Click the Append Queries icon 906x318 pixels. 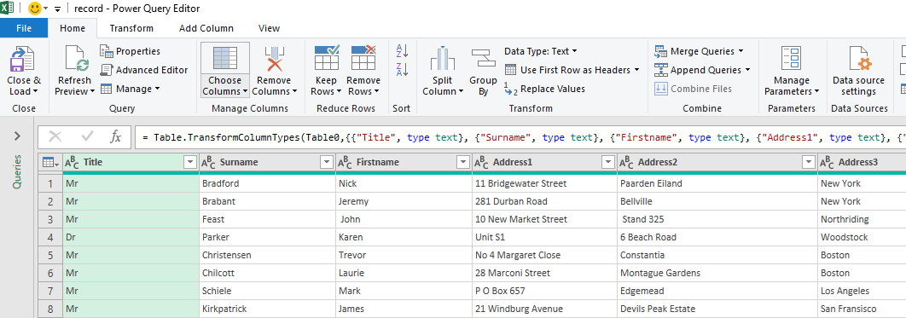click(660, 70)
